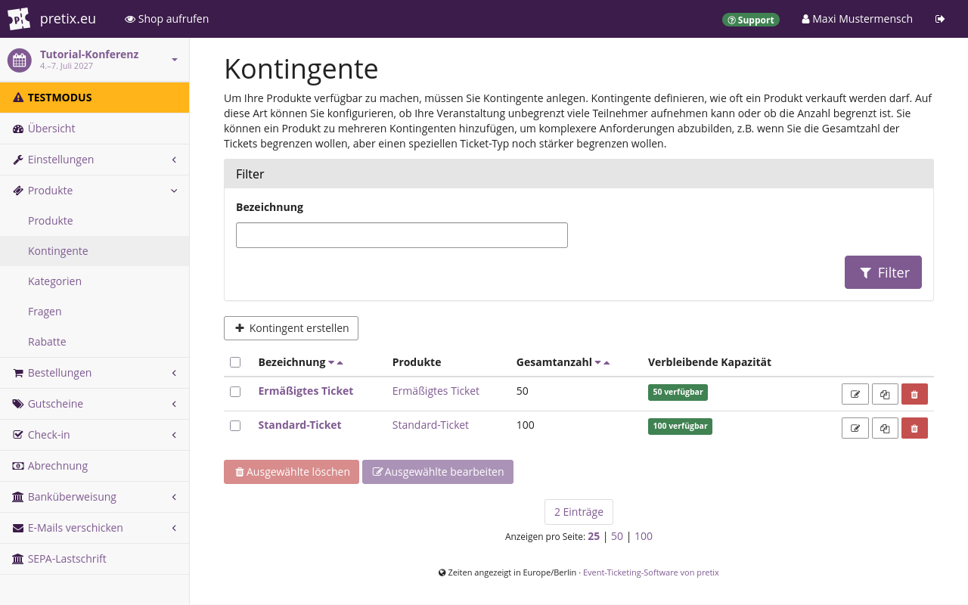The image size is (968, 605).
Task: Edit the Standard-Ticket quota
Action: click(x=855, y=428)
